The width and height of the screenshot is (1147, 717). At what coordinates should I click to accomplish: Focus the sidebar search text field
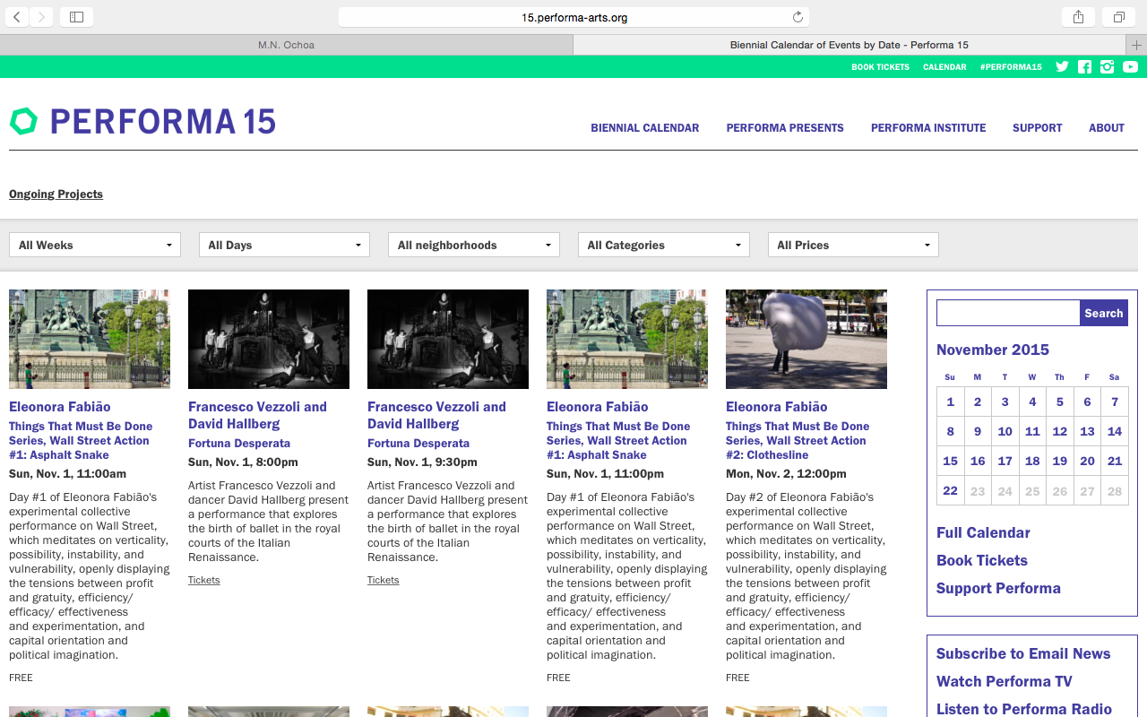pyautogui.click(x=1008, y=313)
